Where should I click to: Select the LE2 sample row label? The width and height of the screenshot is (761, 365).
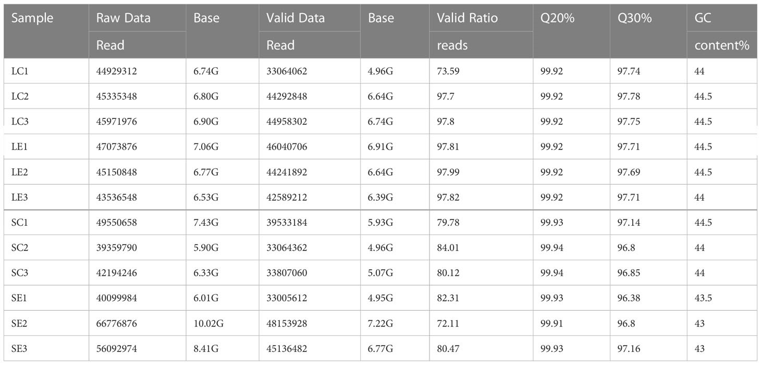tap(20, 172)
